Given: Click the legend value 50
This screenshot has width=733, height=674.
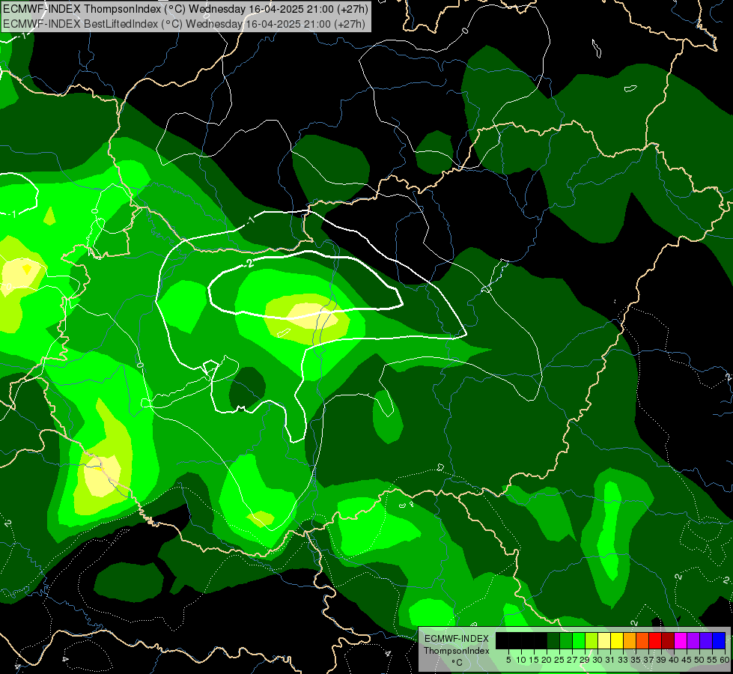Looking at the screenshot, I should point(699,660).
